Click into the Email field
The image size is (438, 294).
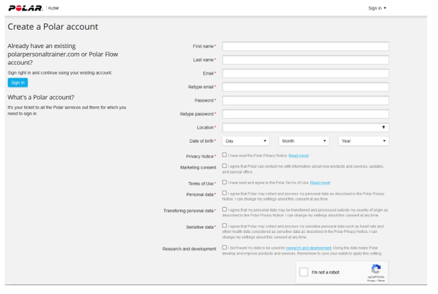click(x=305, y=73)
